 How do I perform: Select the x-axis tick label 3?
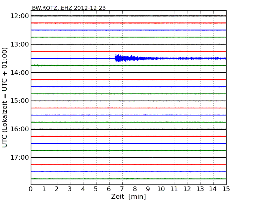click(x=70, y=189)
